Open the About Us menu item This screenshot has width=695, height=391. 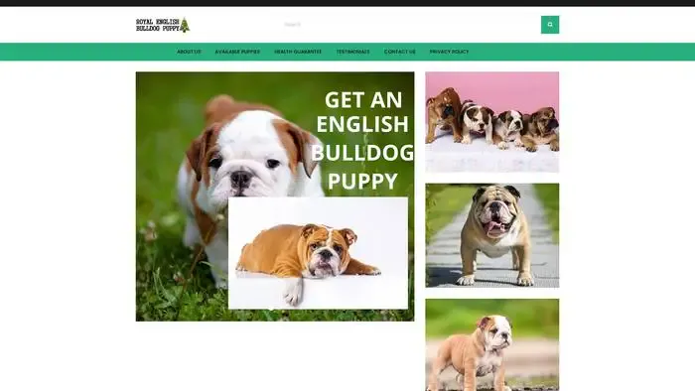pos(189,52)
